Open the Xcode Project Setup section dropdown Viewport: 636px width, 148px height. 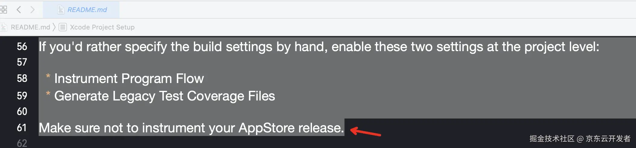coord(102,27)
